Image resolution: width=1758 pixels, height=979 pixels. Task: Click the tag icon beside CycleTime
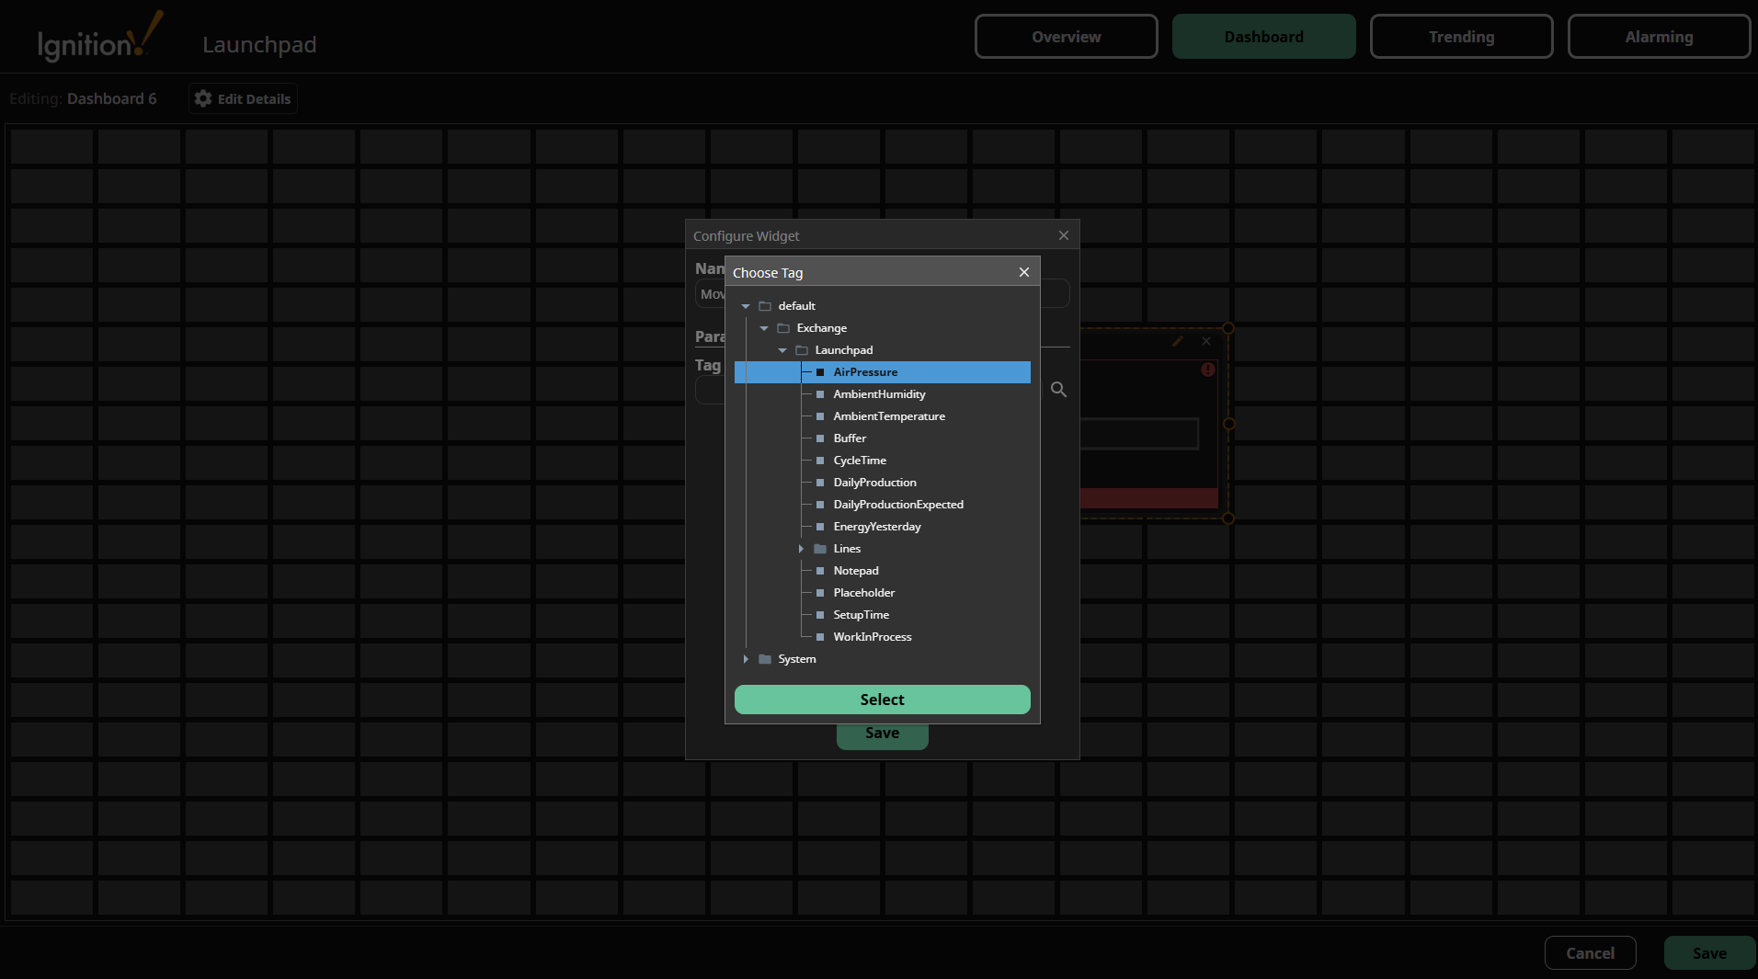[819, 460]
